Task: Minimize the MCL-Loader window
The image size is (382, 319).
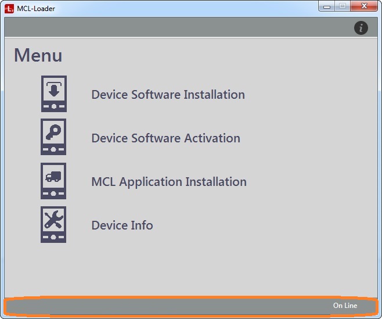Action: pos(327,6)
